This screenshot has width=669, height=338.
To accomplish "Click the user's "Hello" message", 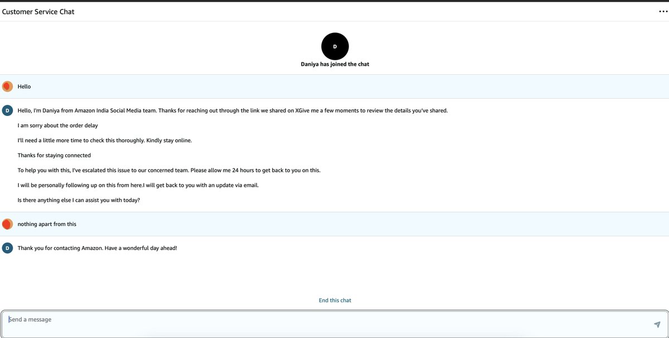I will (25, 86).
